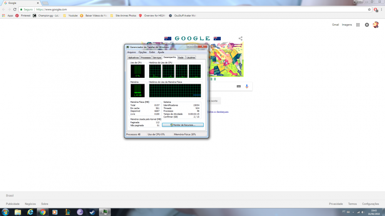The image size is (385, 216).
Task: Bookmark this page with the star icon
Action: tap(369, 9)
